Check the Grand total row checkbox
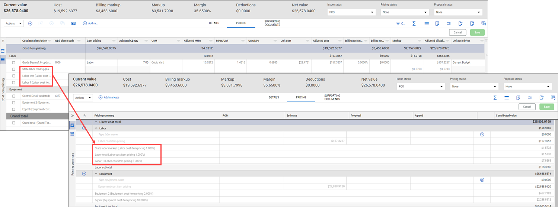Screen dimensions: 558x207 click(x=14, y=123)
